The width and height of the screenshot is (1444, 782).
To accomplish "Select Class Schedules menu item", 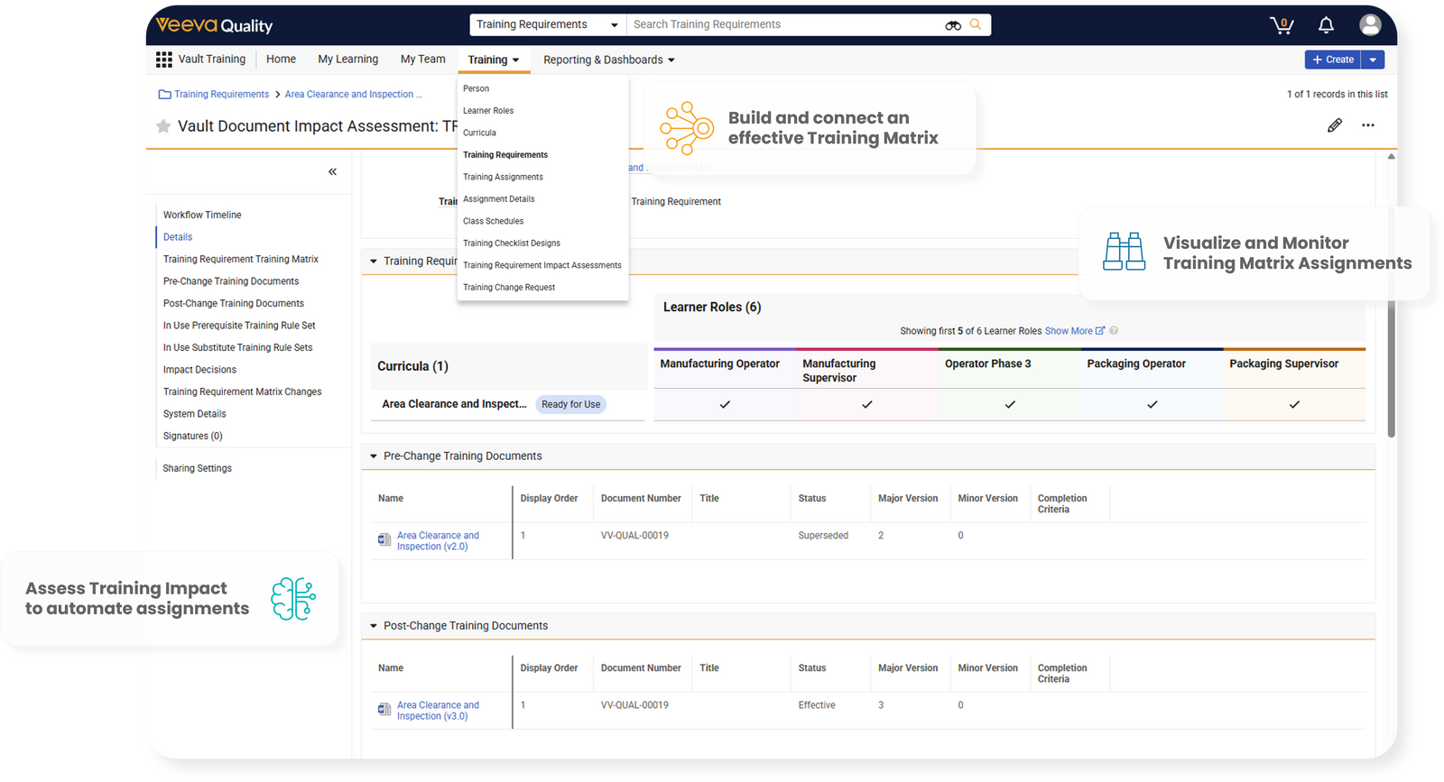I will 493,221.
